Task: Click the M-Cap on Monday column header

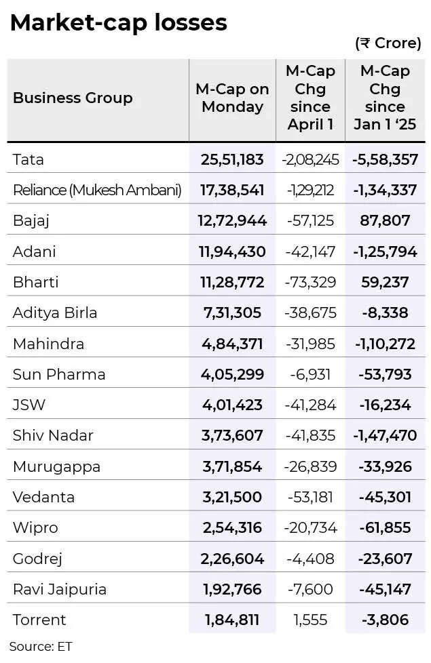Action: coord(232,98)
